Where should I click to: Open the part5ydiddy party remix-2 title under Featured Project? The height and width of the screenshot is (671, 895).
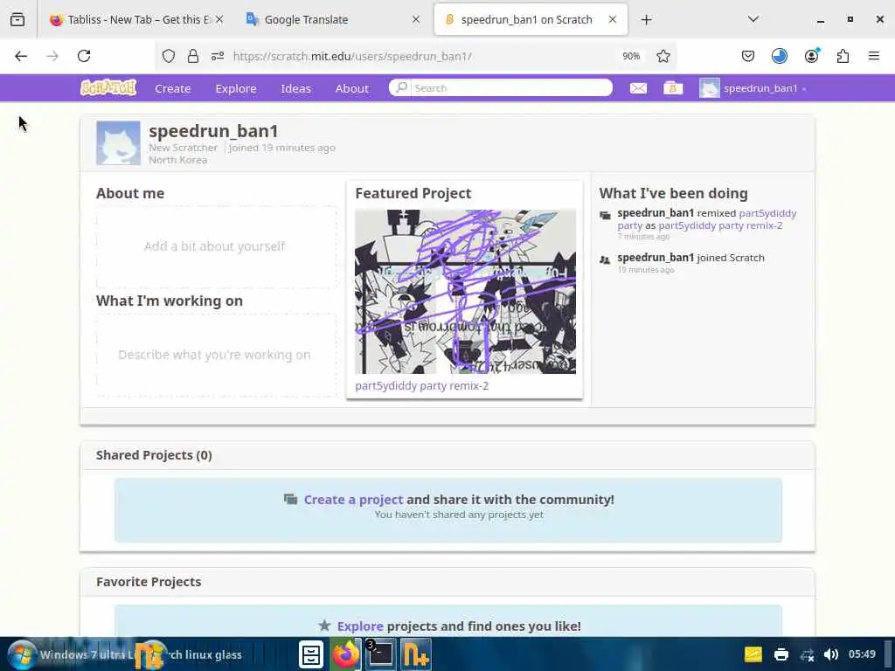(422, 385)
